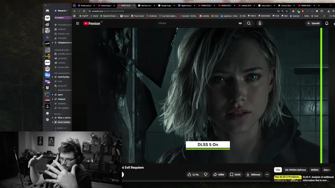Image resolution: width=335 pixels, height=188 pixels.
Task: Collapse the Novinky channel category
Action: 58,114
